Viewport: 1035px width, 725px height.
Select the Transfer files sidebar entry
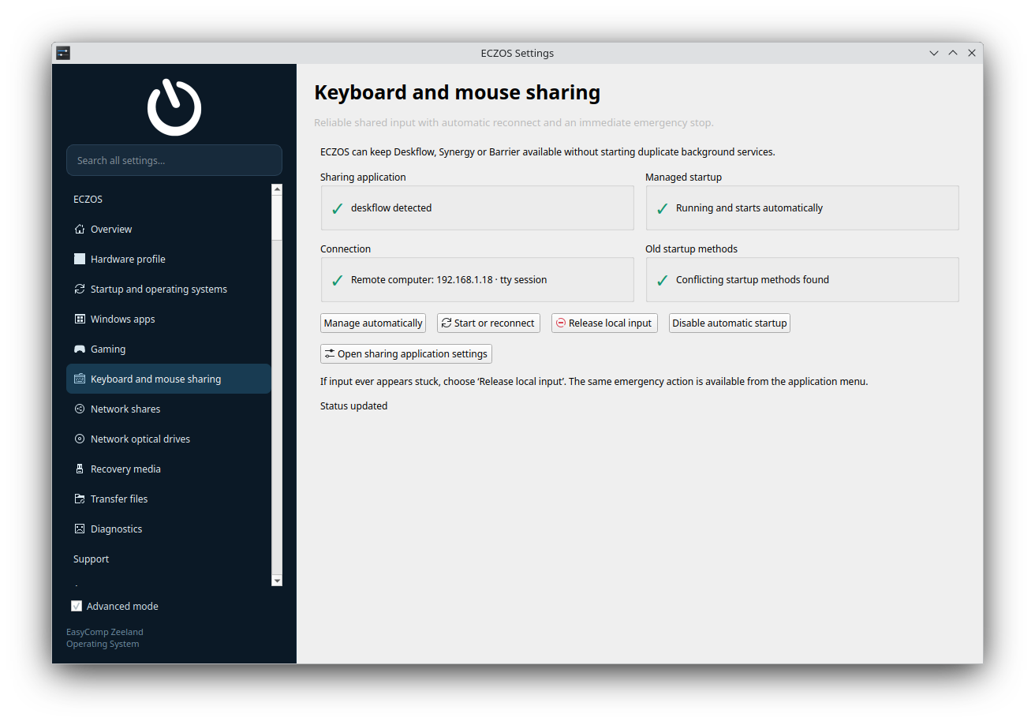[x=169, y=499]
